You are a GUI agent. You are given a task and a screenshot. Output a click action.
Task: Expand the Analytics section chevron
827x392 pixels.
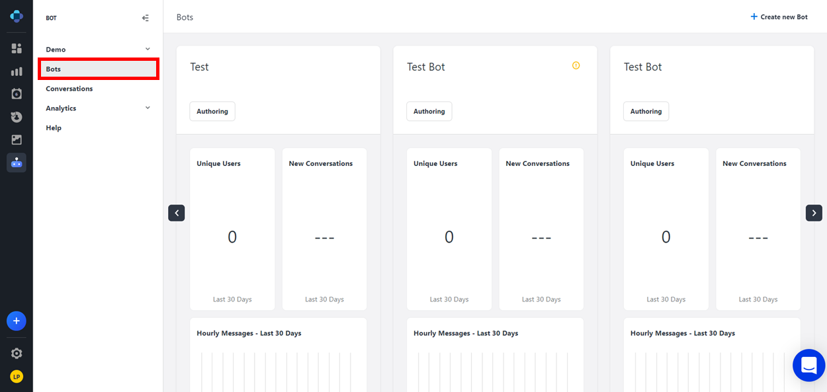click(148, 108)
